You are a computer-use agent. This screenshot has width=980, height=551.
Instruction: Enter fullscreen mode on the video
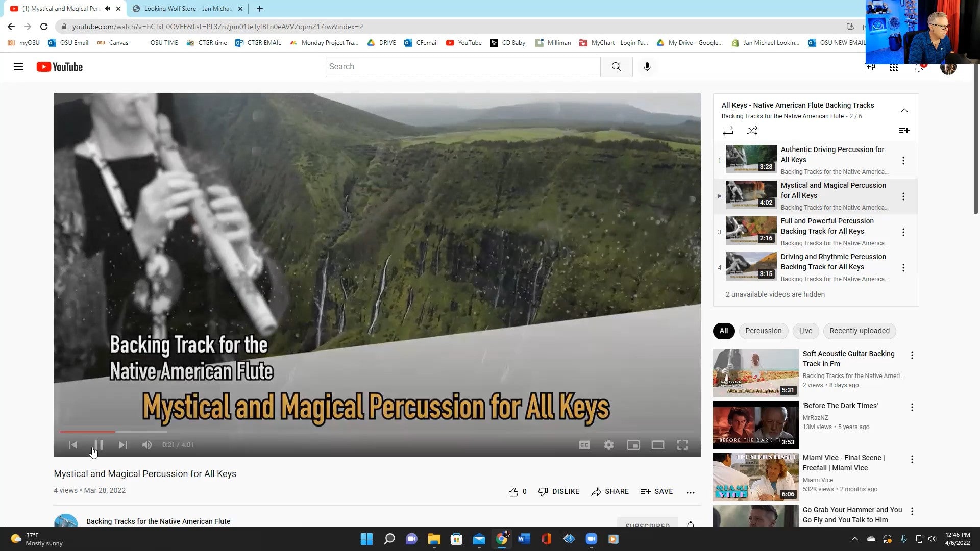pos(682,445)
